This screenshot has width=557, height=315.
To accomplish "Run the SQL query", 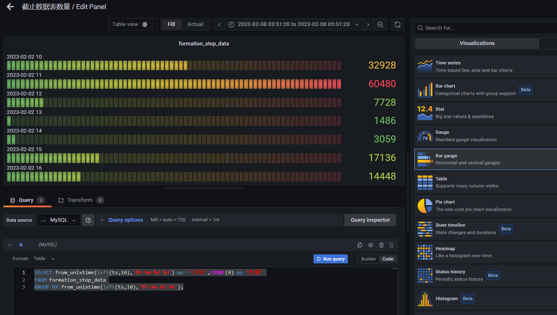I will (330, 259).
